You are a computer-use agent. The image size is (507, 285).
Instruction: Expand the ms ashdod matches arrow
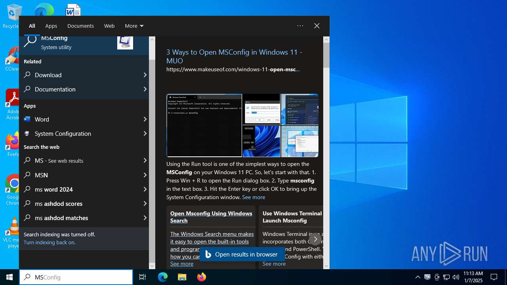(145, 218)
